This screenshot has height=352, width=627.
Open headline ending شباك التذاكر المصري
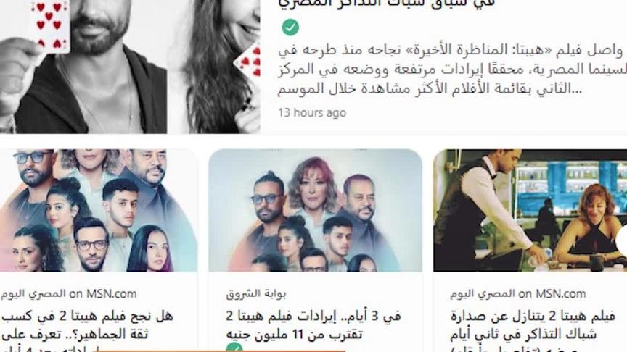[x=386, y=4]
